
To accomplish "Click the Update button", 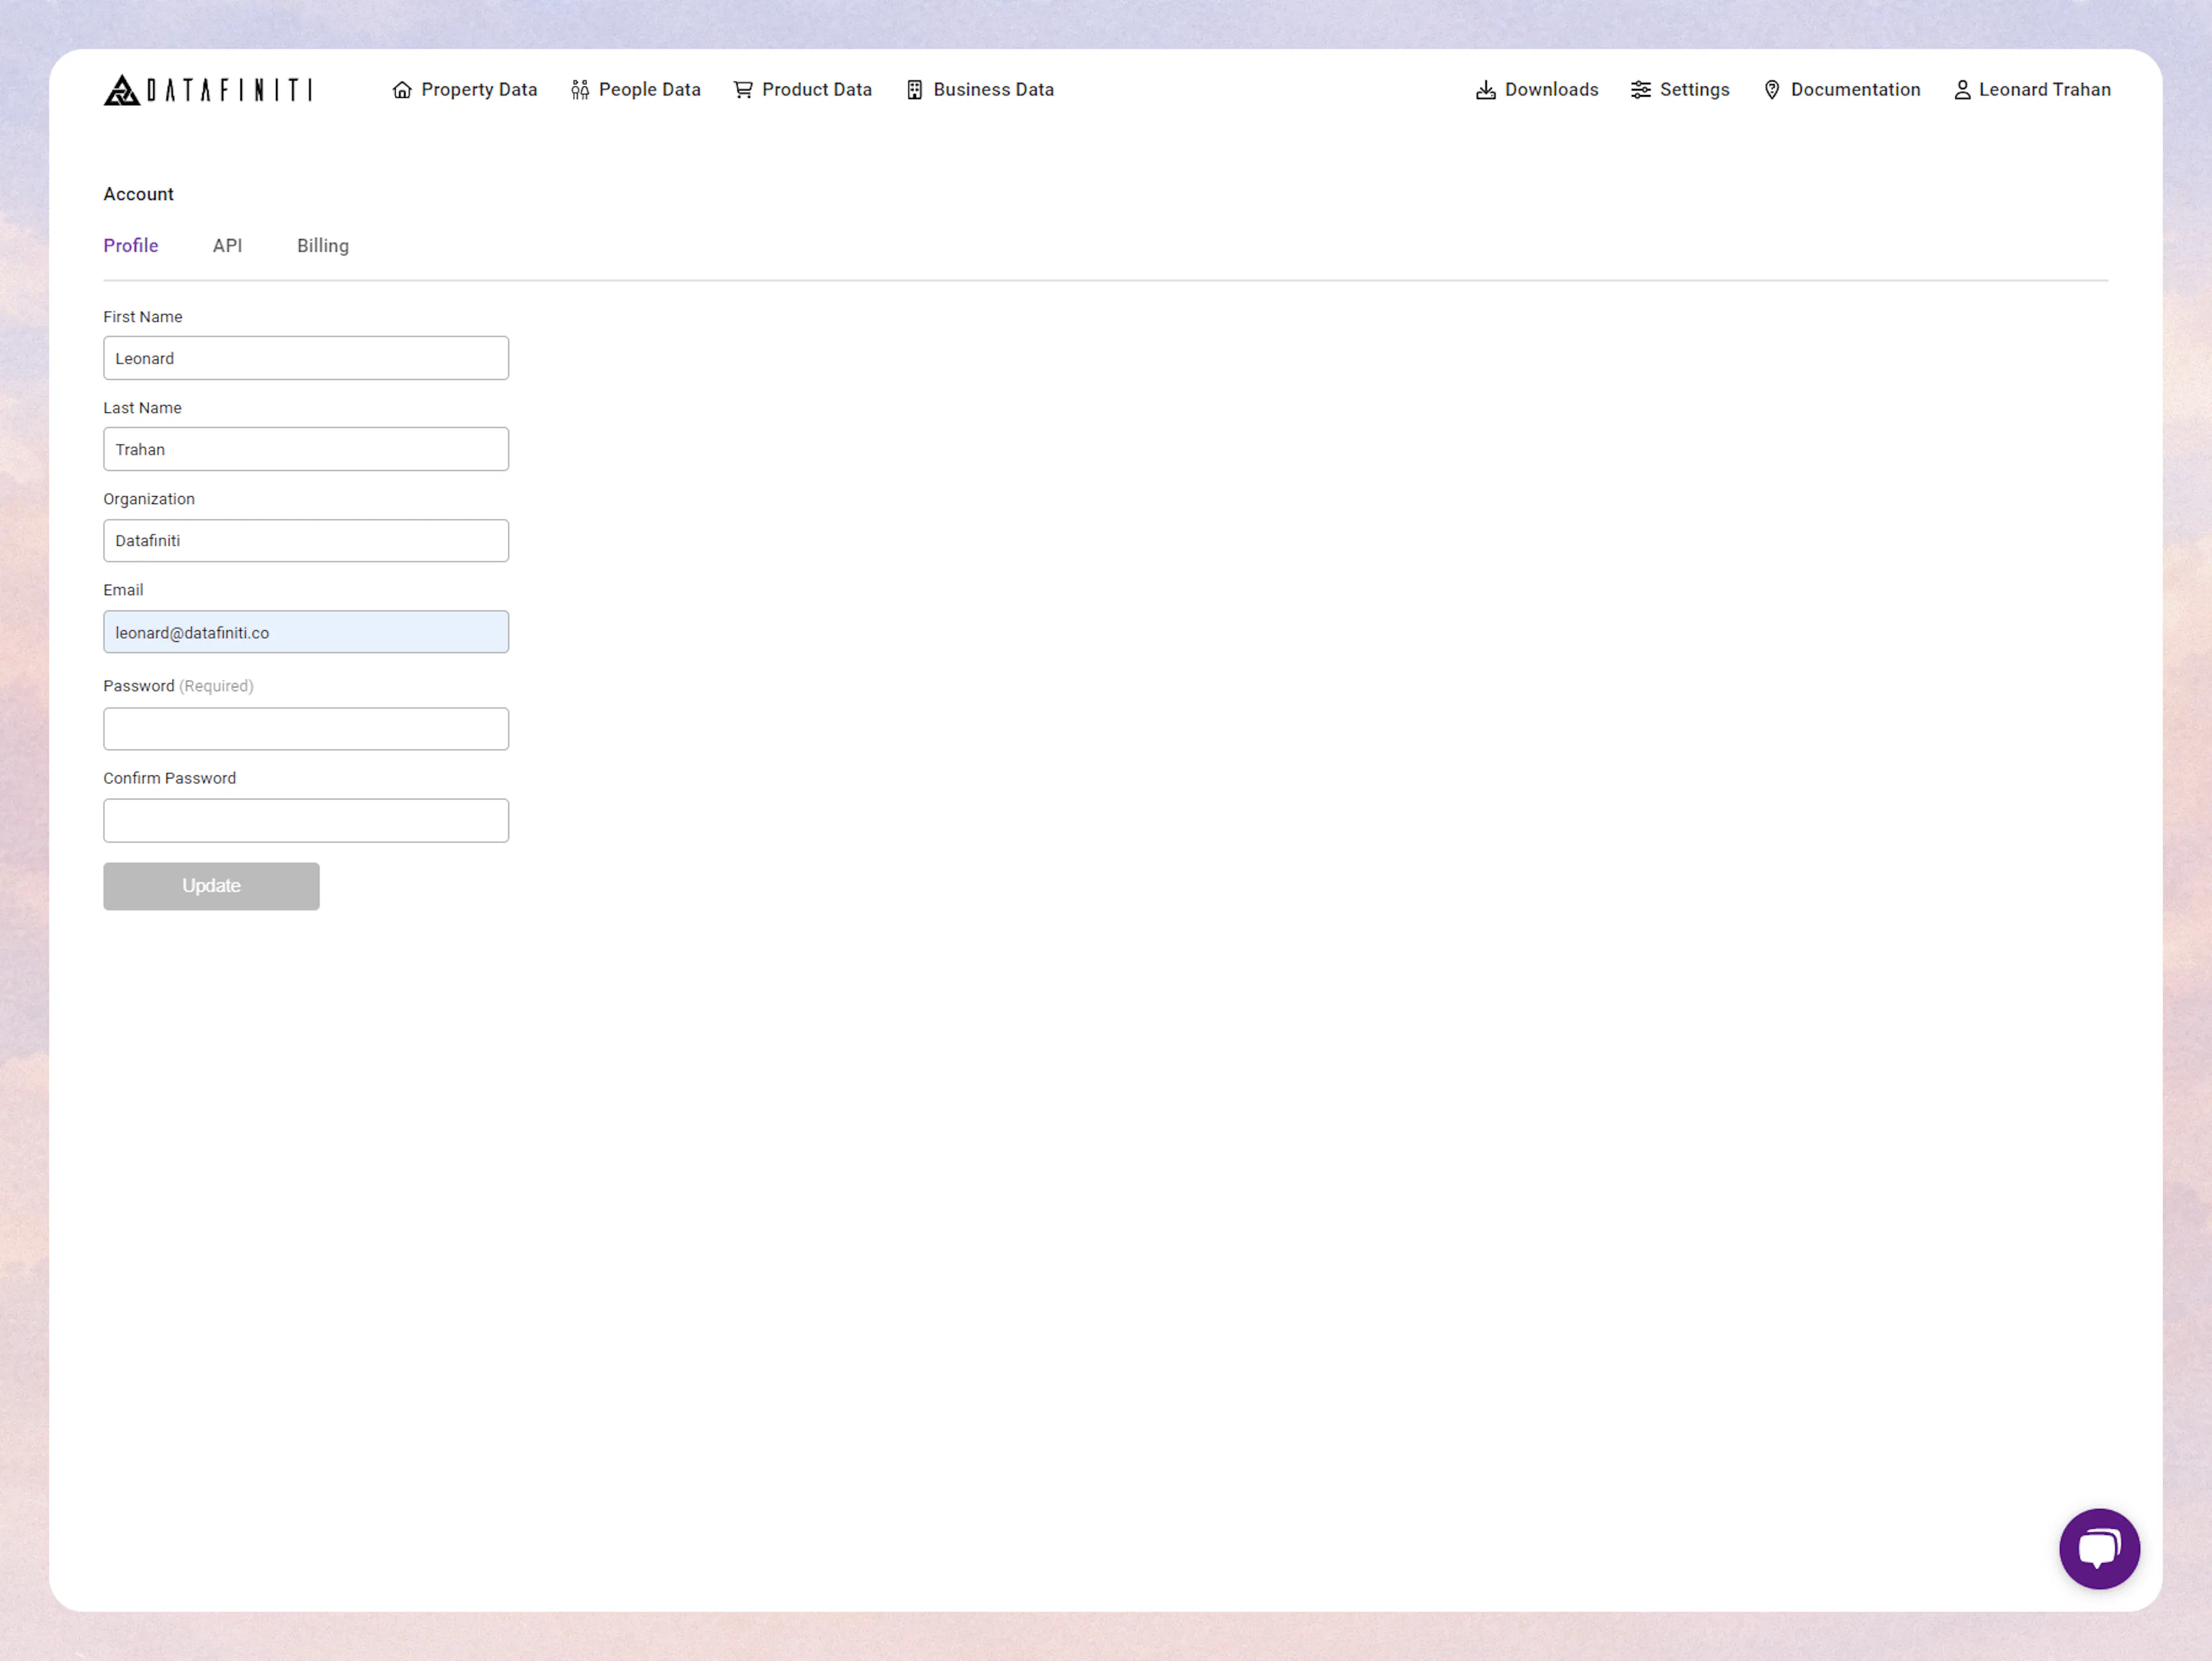I will [211, 886].
